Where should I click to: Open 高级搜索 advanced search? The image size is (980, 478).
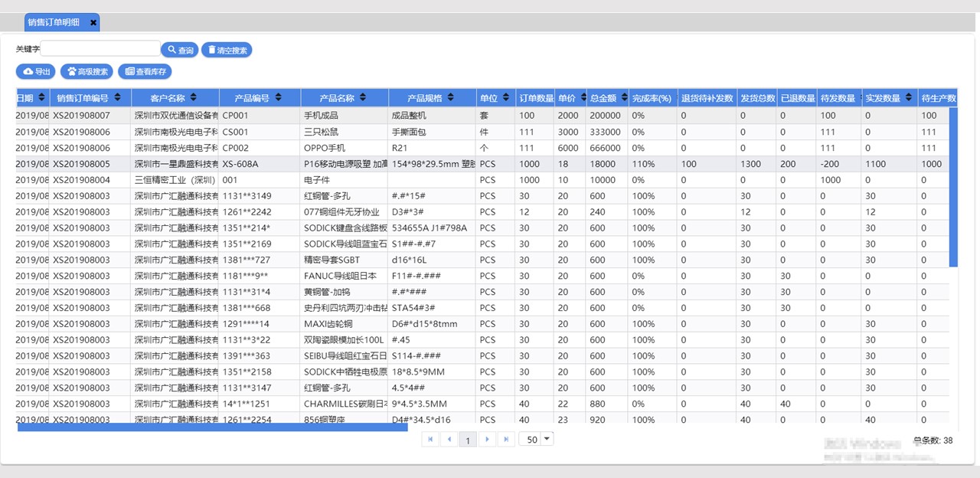click(x=87, y=71)
